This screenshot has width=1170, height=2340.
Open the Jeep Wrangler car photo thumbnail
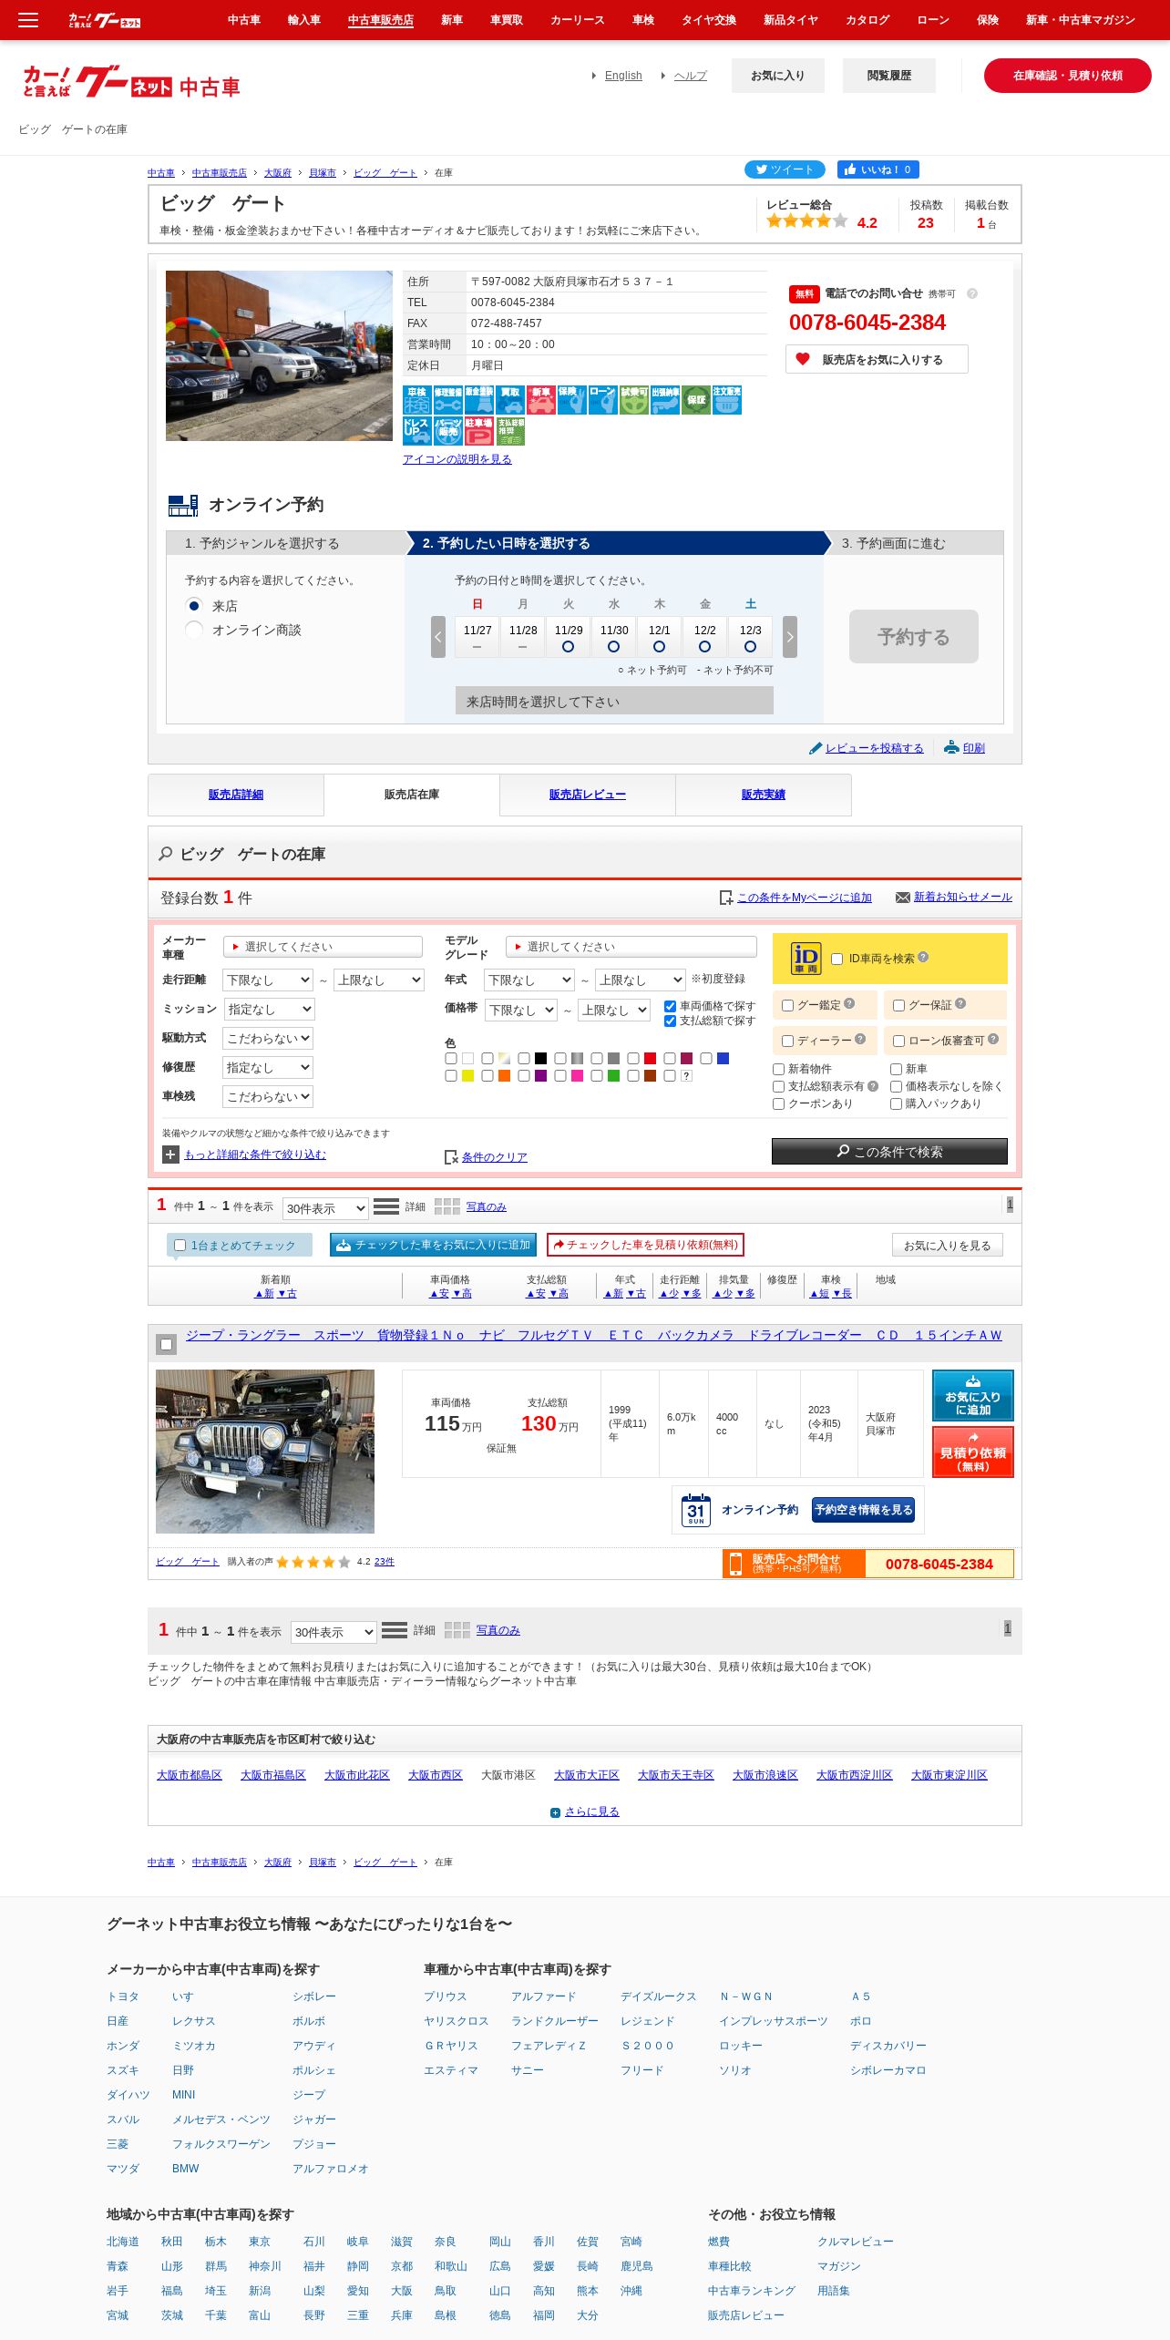265,1451
